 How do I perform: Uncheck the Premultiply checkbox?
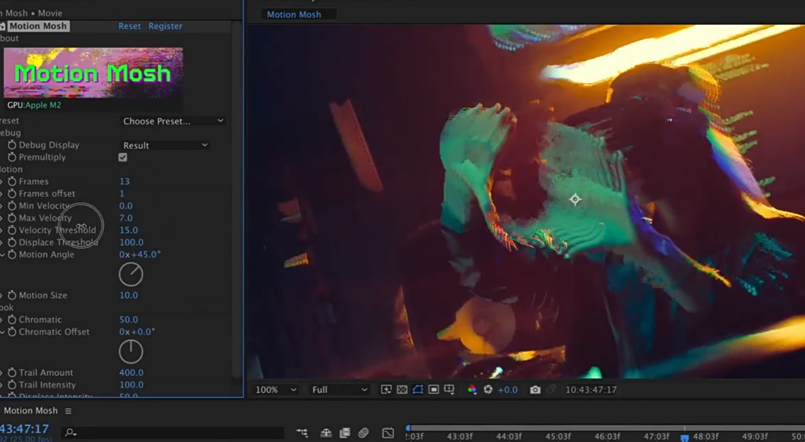123,157
